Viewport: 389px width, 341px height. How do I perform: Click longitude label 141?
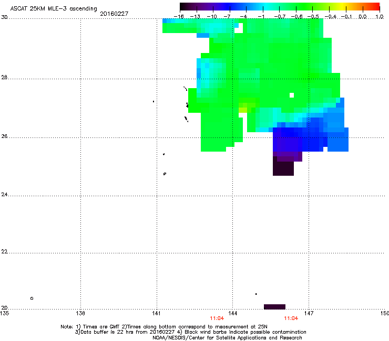[x=156, y=313]
